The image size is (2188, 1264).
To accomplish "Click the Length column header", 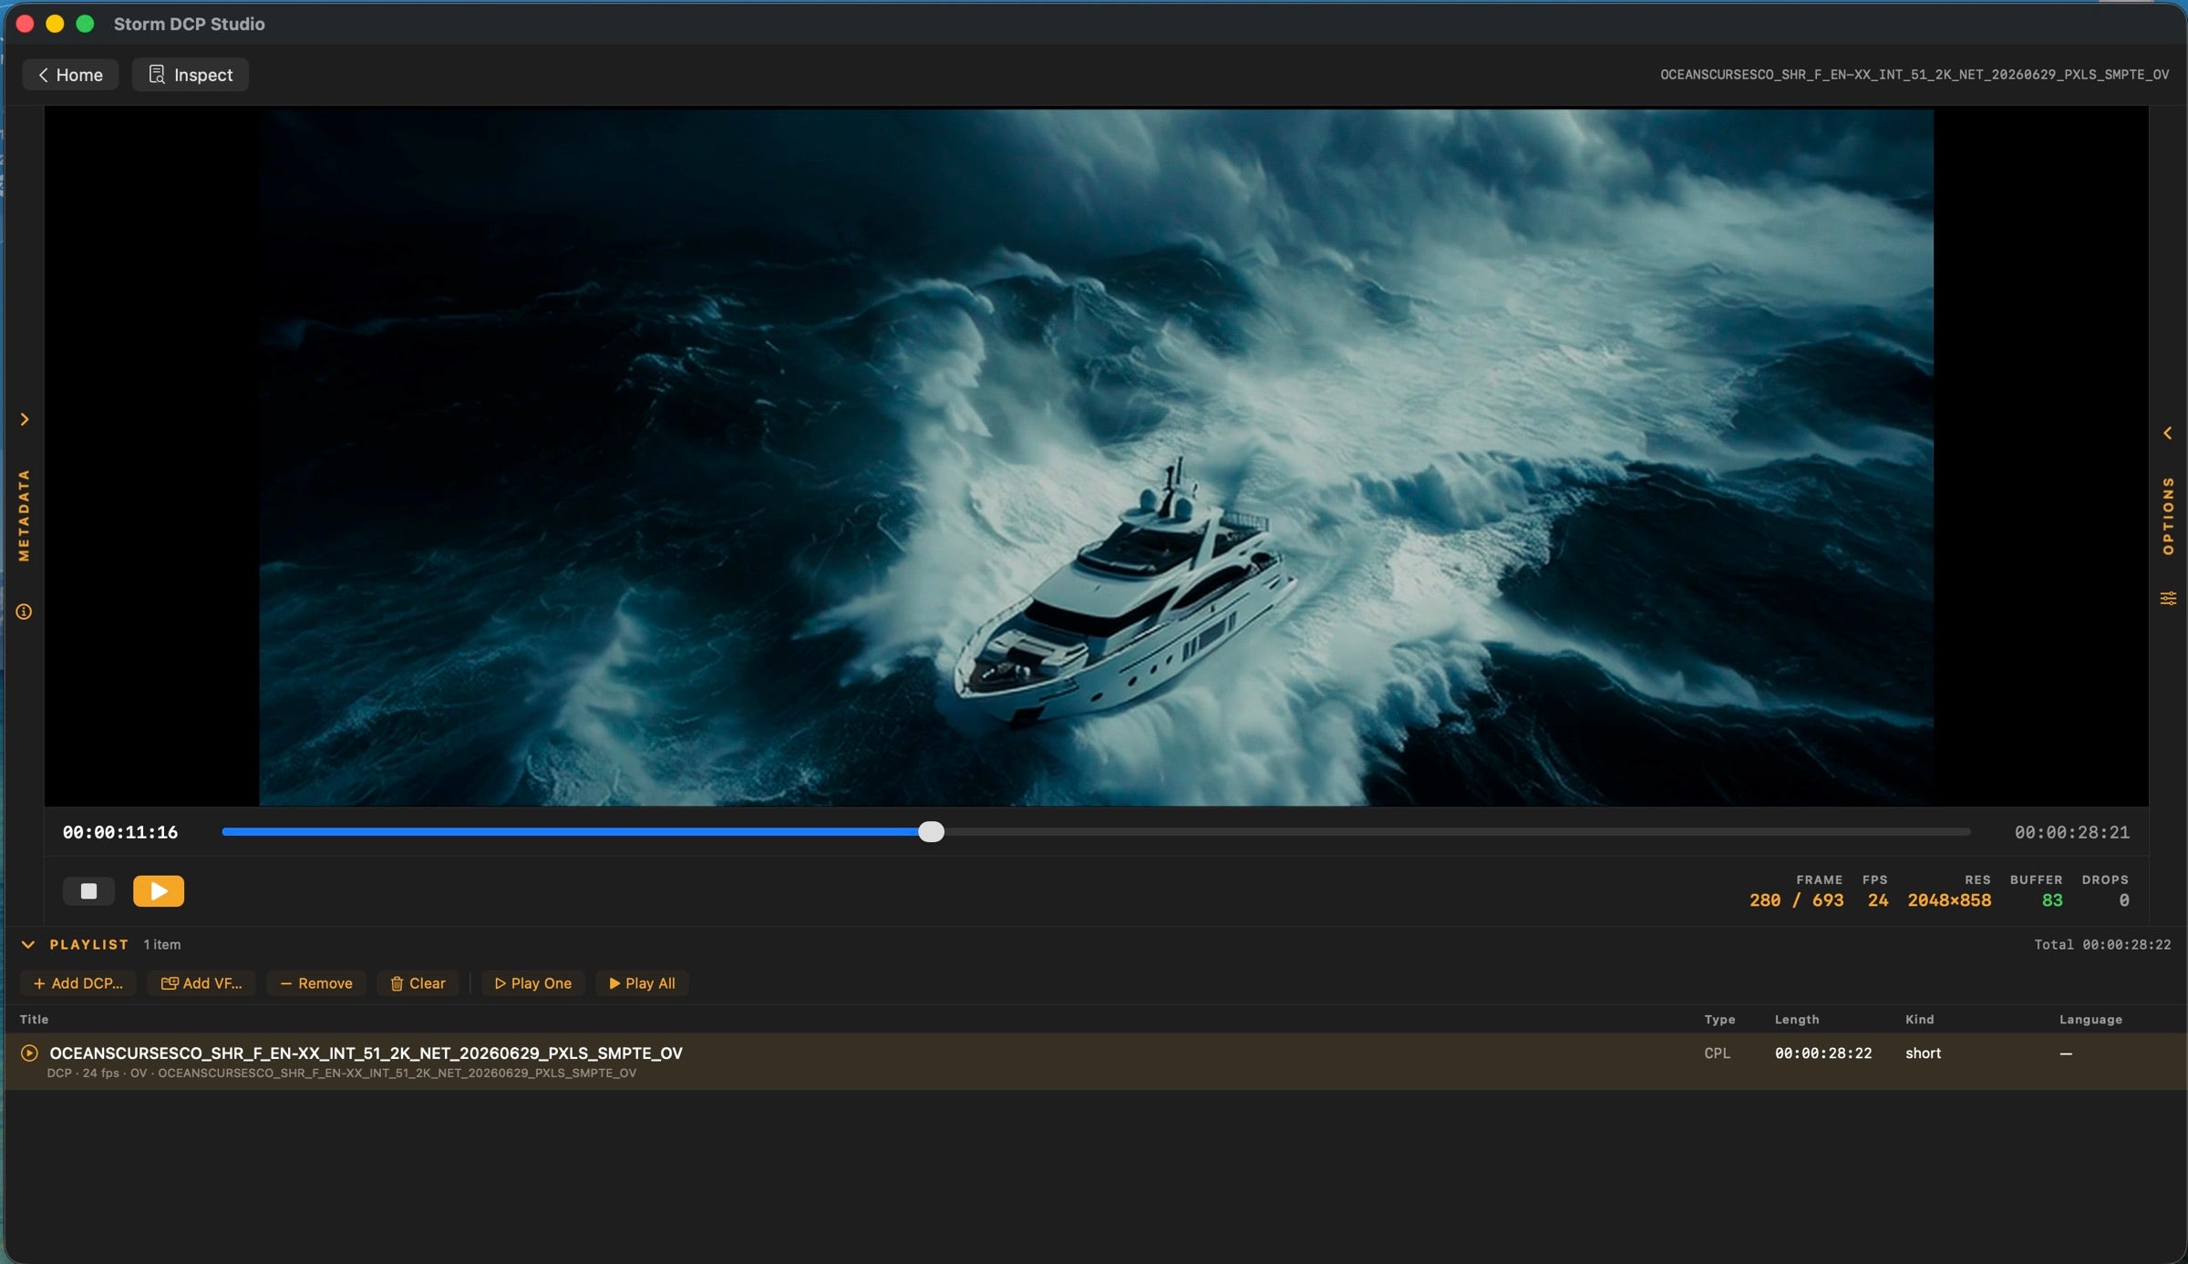I will pos(1797,1020).
